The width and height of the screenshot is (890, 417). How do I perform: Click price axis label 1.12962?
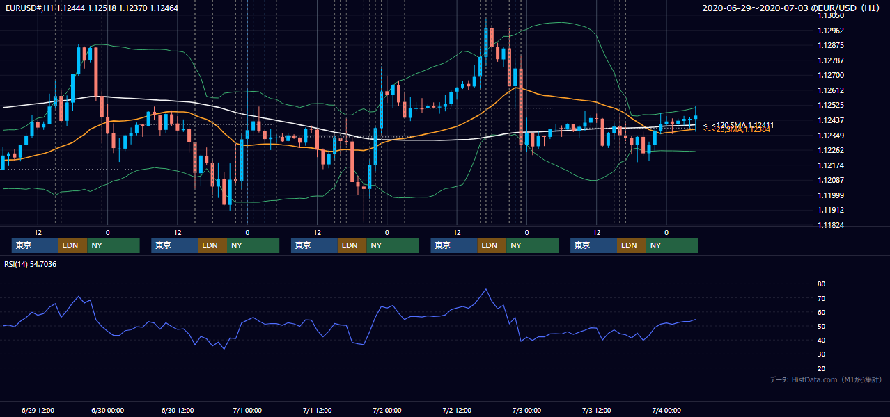tap(831, 31)
